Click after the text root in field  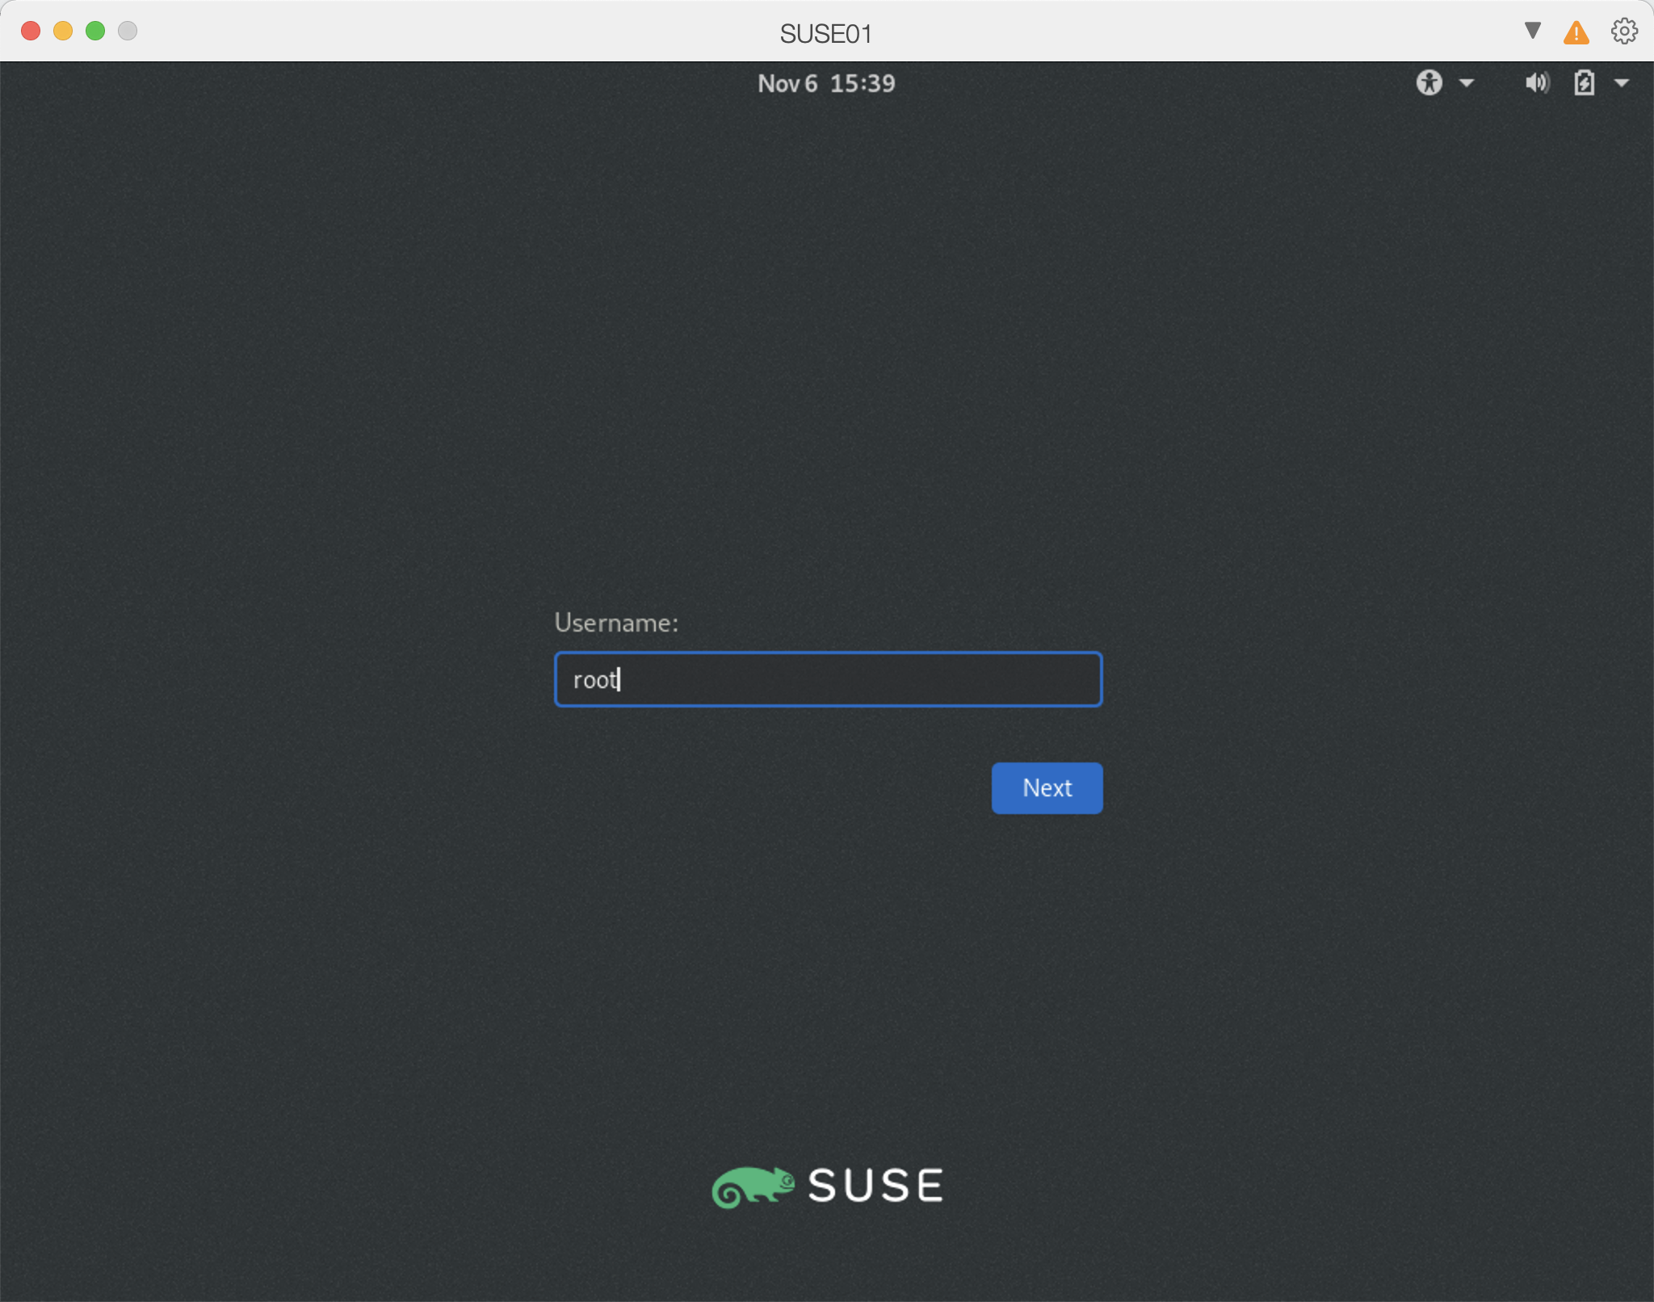coord(638,679)
